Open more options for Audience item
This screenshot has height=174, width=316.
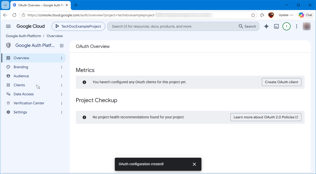point(62,76)
